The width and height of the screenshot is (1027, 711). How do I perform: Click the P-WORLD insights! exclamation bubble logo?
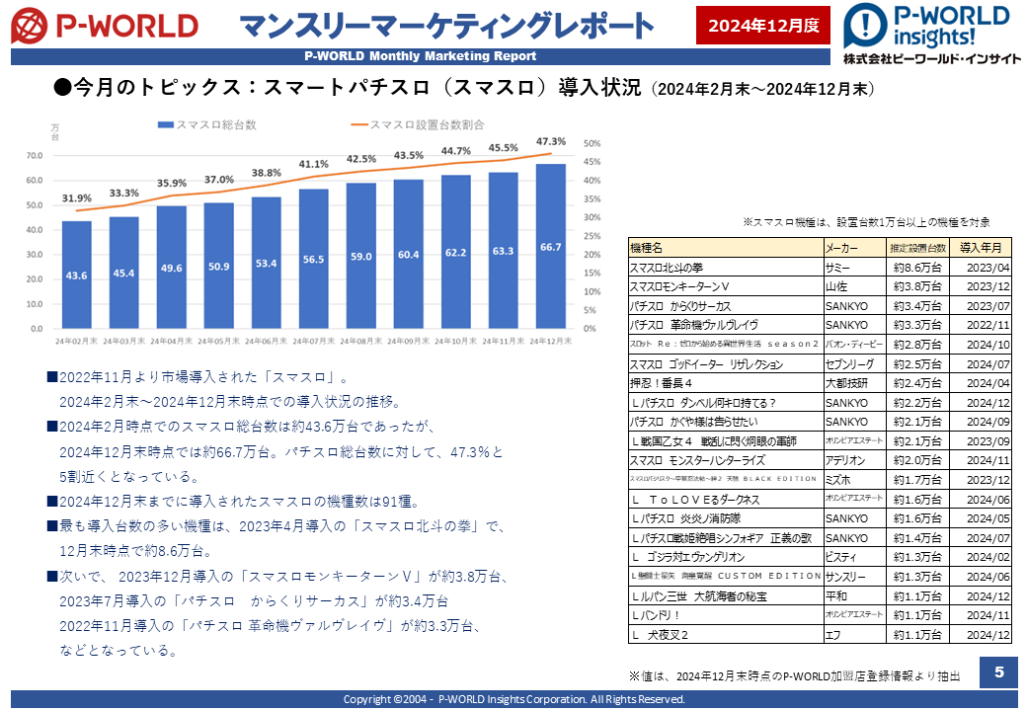pyautogui.click(x=865, y=25)
